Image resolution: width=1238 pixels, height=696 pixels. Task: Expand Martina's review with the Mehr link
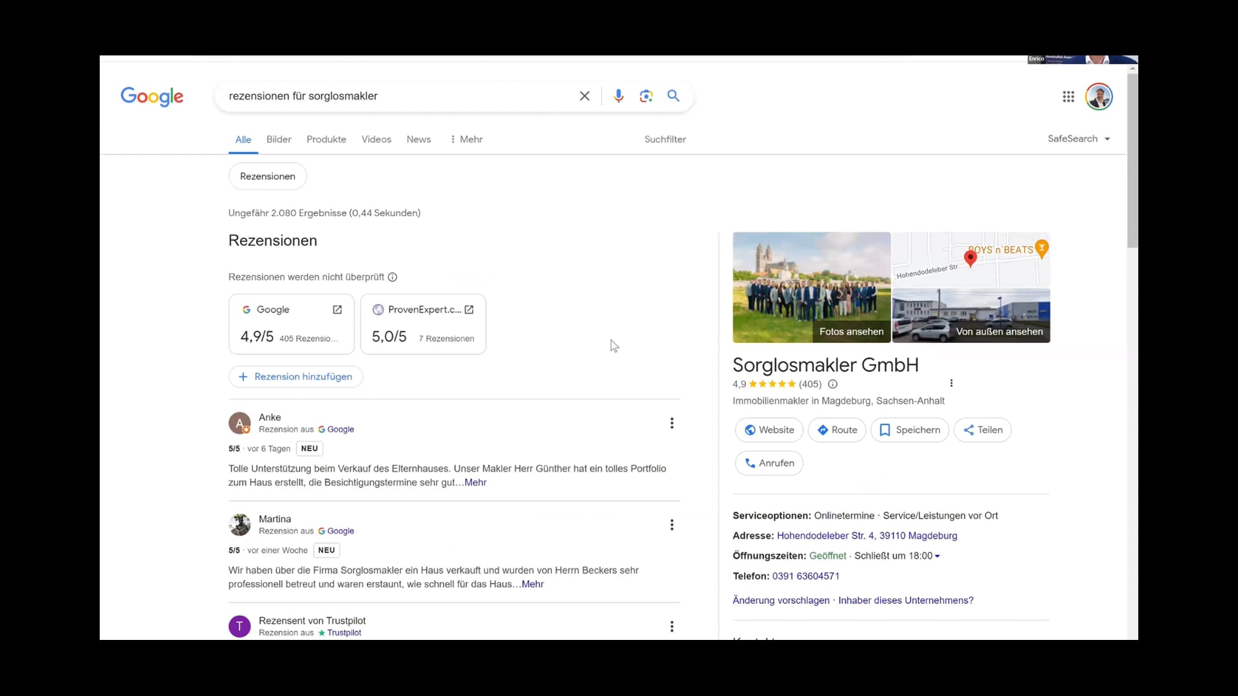point(533,585)
